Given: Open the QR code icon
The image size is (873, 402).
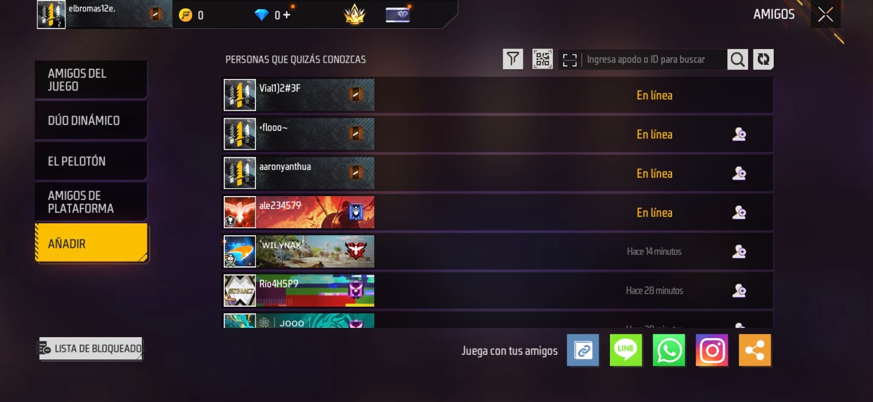Looking at the screenshot, I should (542, 59).
